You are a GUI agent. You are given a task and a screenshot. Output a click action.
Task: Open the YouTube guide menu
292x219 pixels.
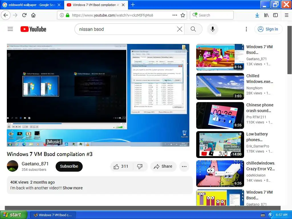[x=10, y=29]
